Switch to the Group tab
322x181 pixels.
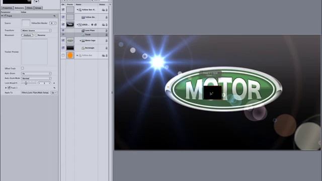click(x=38, y=8)
